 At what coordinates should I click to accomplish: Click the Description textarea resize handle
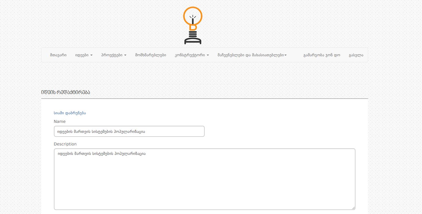(353, 208)
